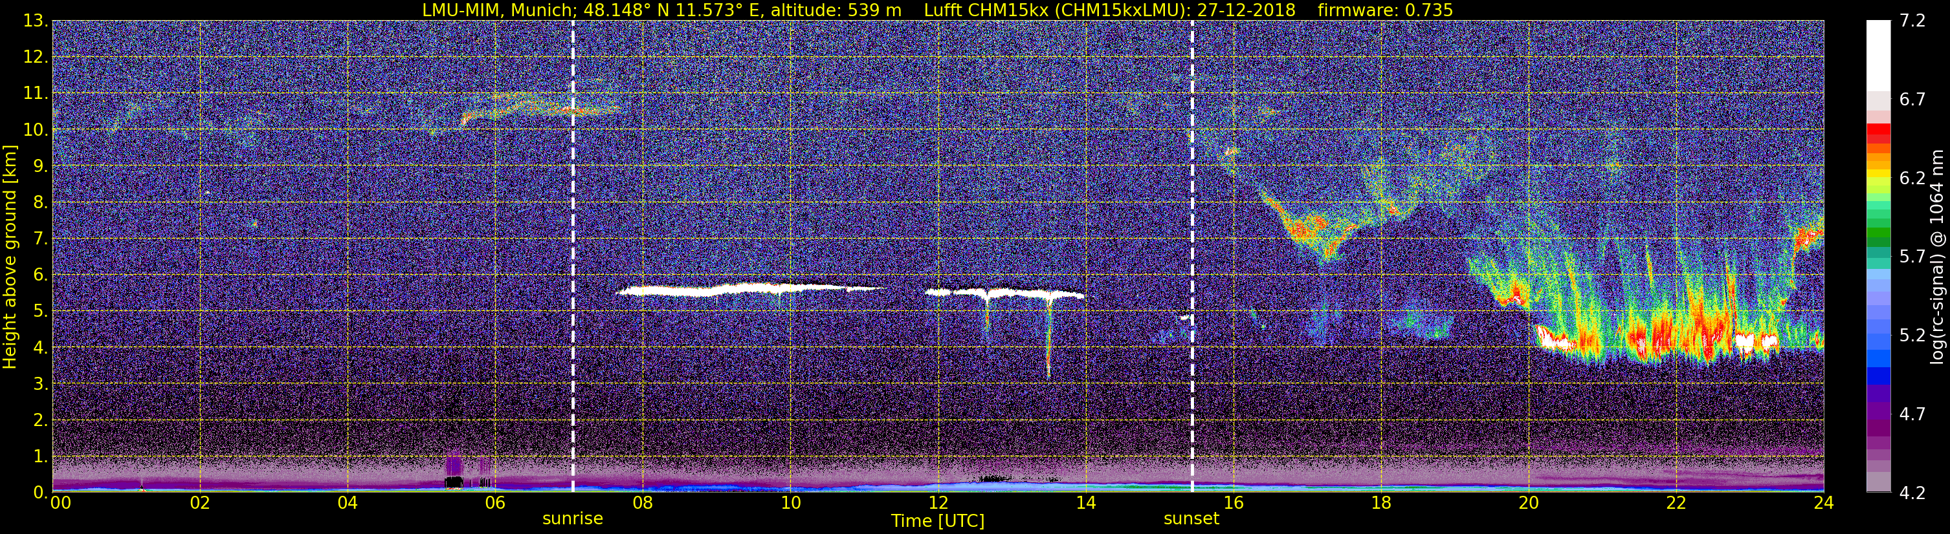Click the '24' hour tick label
The height and width of the screenshot is (534, 1950).
[1824, 503]
